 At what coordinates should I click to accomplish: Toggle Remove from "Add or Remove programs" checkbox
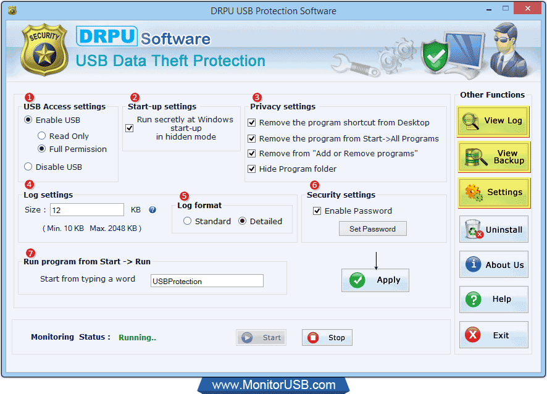pos(251,153)
